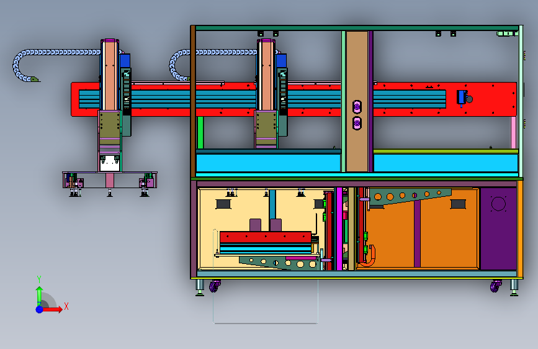Select the left purple block above the red block

coord(255,225)
